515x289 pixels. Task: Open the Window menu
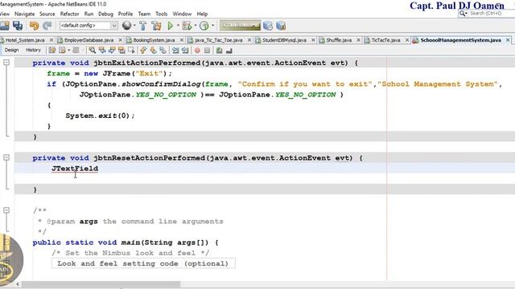pyautogui.click(x=182, y=14)
